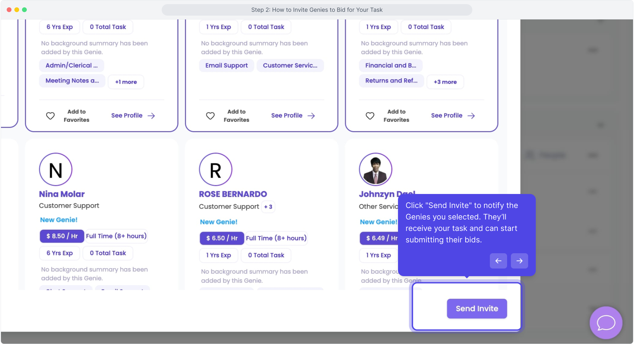Favorite the first Genie with heart icon
Screen dimensions: 634x344
click(50, 116)
